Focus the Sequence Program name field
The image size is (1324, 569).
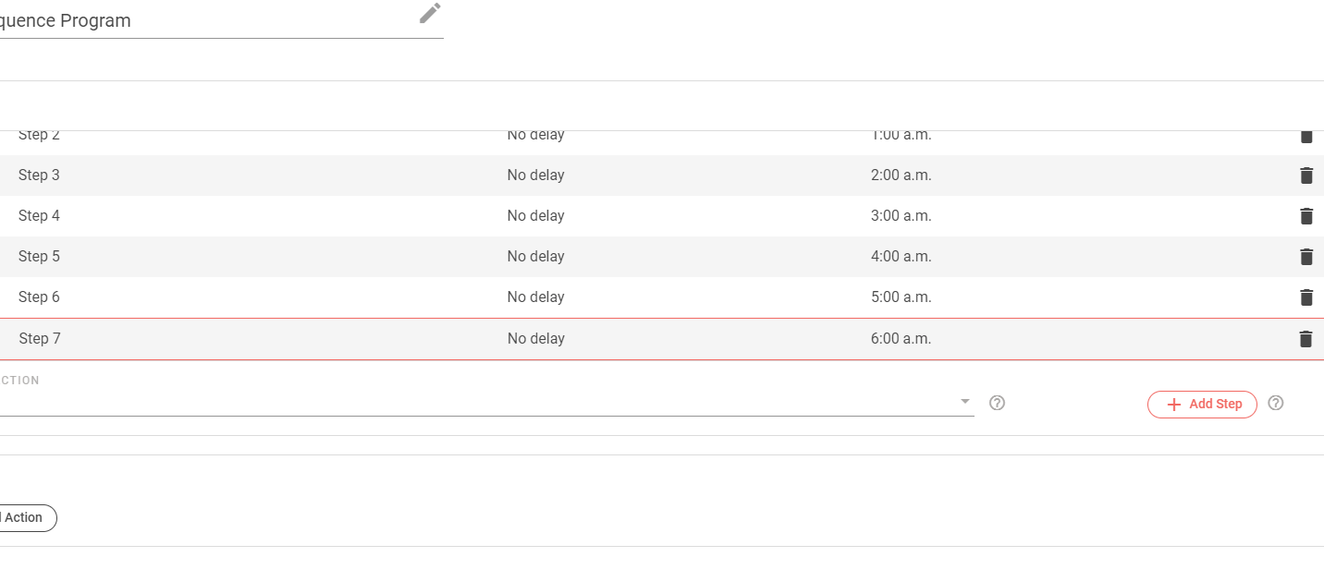point(203,21)
